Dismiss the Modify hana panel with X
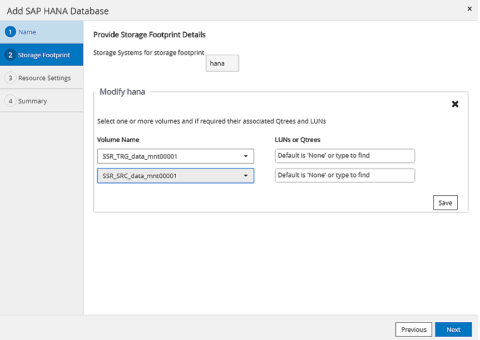Screen dimensions: 480x340 pos(455,104)
